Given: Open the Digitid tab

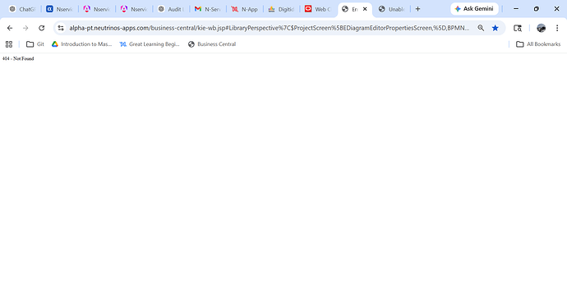Looking at the screenshot, I should pyautogui.click(x=282, y=9).
